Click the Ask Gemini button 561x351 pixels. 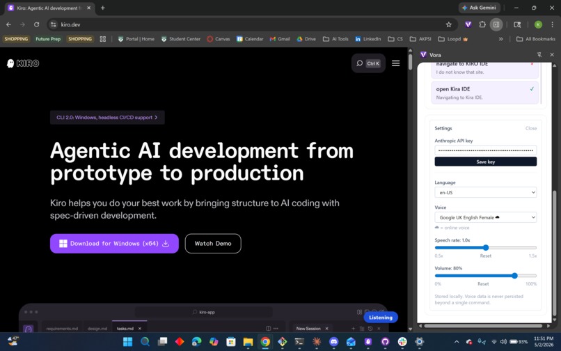pyautogui.click(x=479, y=8)
